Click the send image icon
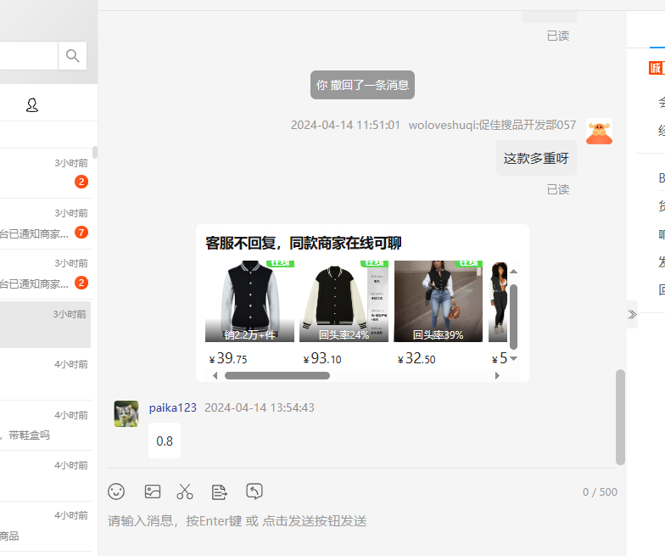This screenshot has height=556, width=665. pos(153,491)
